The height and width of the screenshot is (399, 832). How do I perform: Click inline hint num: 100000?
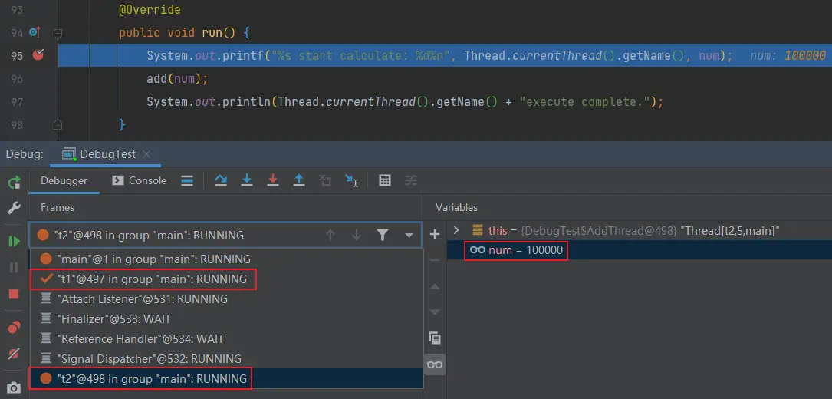(788, 56)
